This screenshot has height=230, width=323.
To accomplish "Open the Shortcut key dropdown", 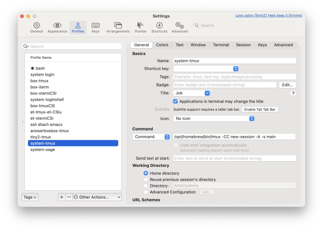I will [x=206, y=69].
